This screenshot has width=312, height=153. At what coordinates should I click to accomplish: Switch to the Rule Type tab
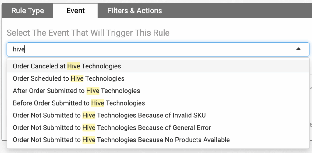pos(27,11)
